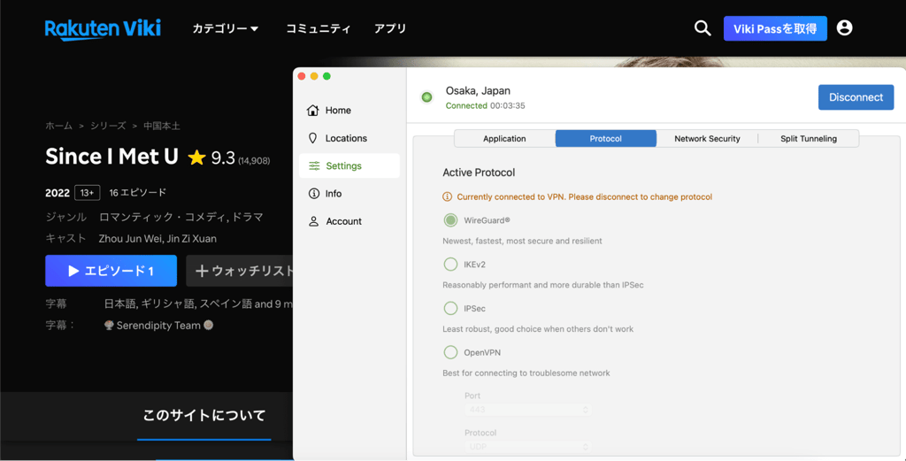Click the 中国本土 breadcrumb link
Screen dimensions: 906x461
click(162, 126)
